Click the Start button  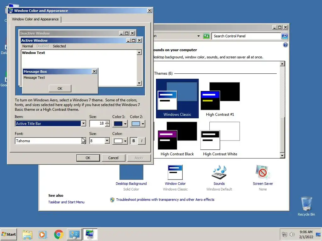(8, 234)
